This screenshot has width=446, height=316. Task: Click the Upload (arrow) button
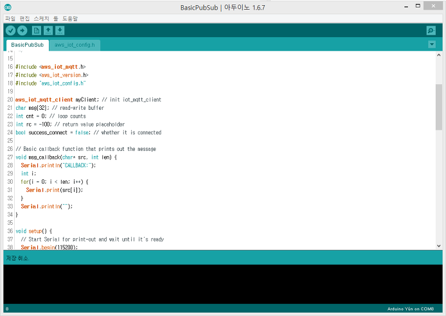tap(22, 30)
